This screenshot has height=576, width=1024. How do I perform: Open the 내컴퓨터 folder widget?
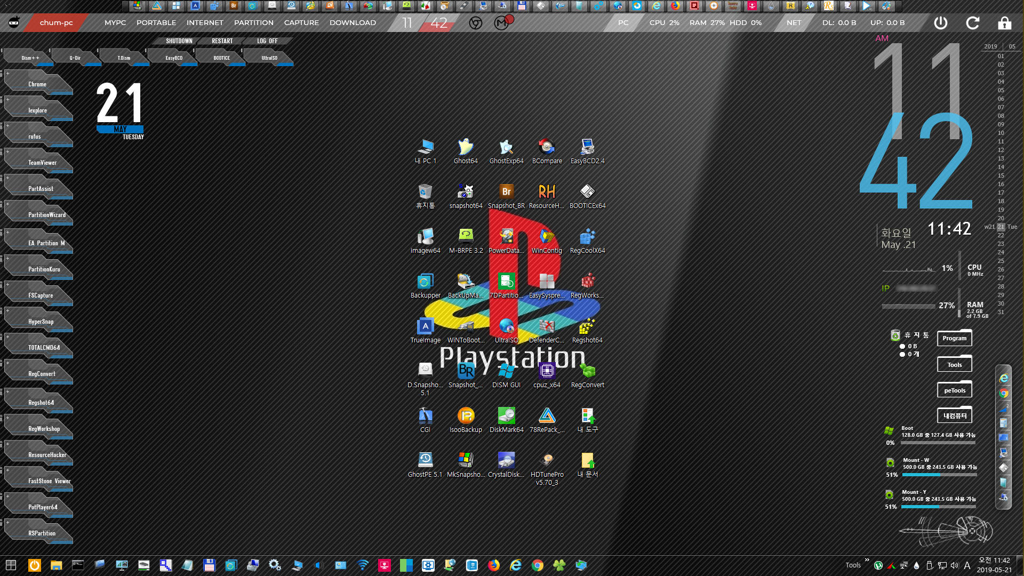(955, 415)
